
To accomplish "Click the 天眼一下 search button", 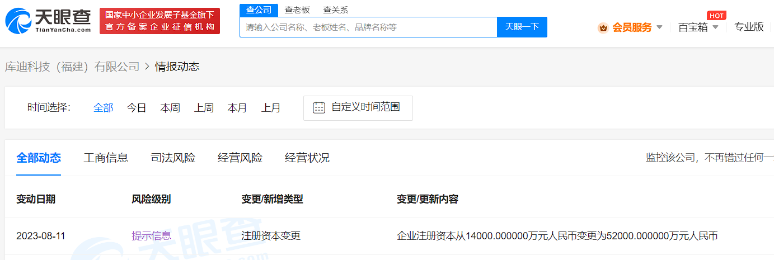I will point(522,27).
